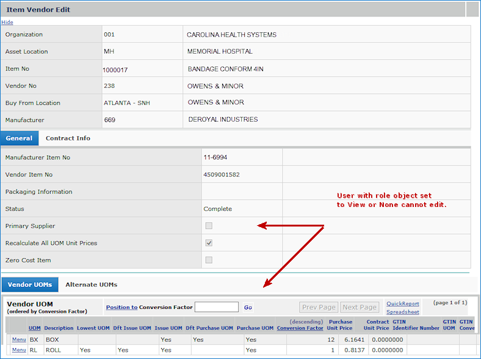Viewport: 481px width, 359px height.
Task: Click the Position to link
Action: pos(121,307)
